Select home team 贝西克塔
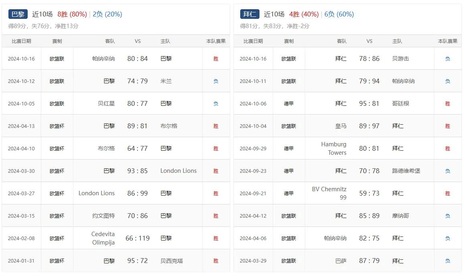 pyautogui.click(x=172, y=261)
